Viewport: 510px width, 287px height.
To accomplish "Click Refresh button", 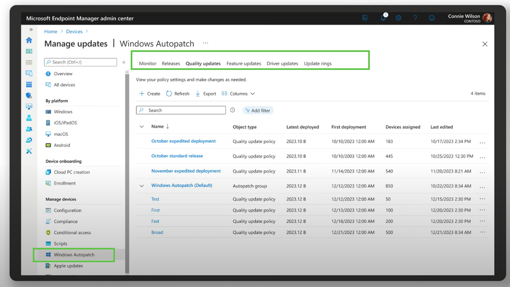I will tap(178, 93).
